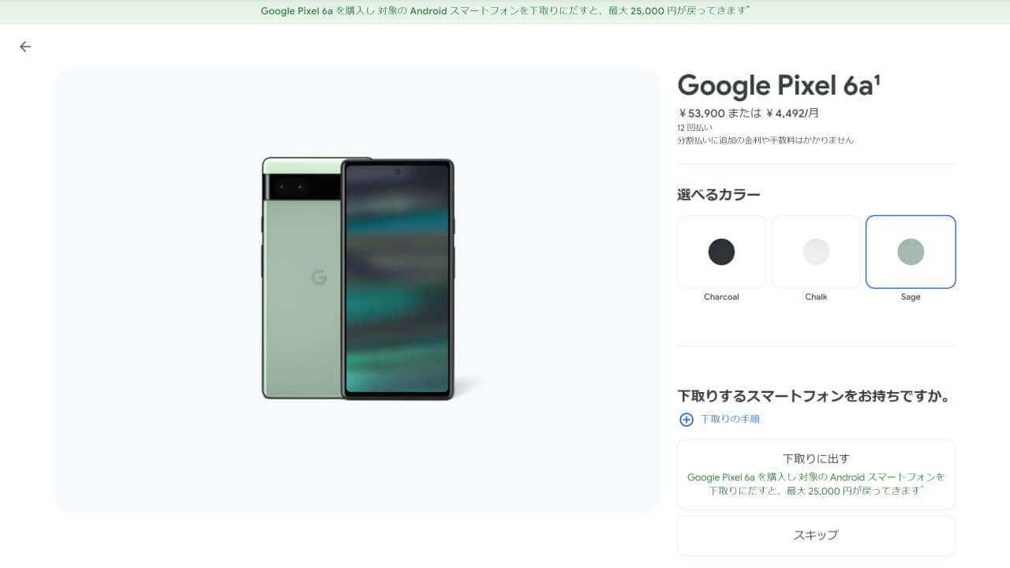Image resolution: width=1010 pixels, height=568 pixels.
Task: Click the plus circle icon beside 下取りの手順
Action: [686, 420]
